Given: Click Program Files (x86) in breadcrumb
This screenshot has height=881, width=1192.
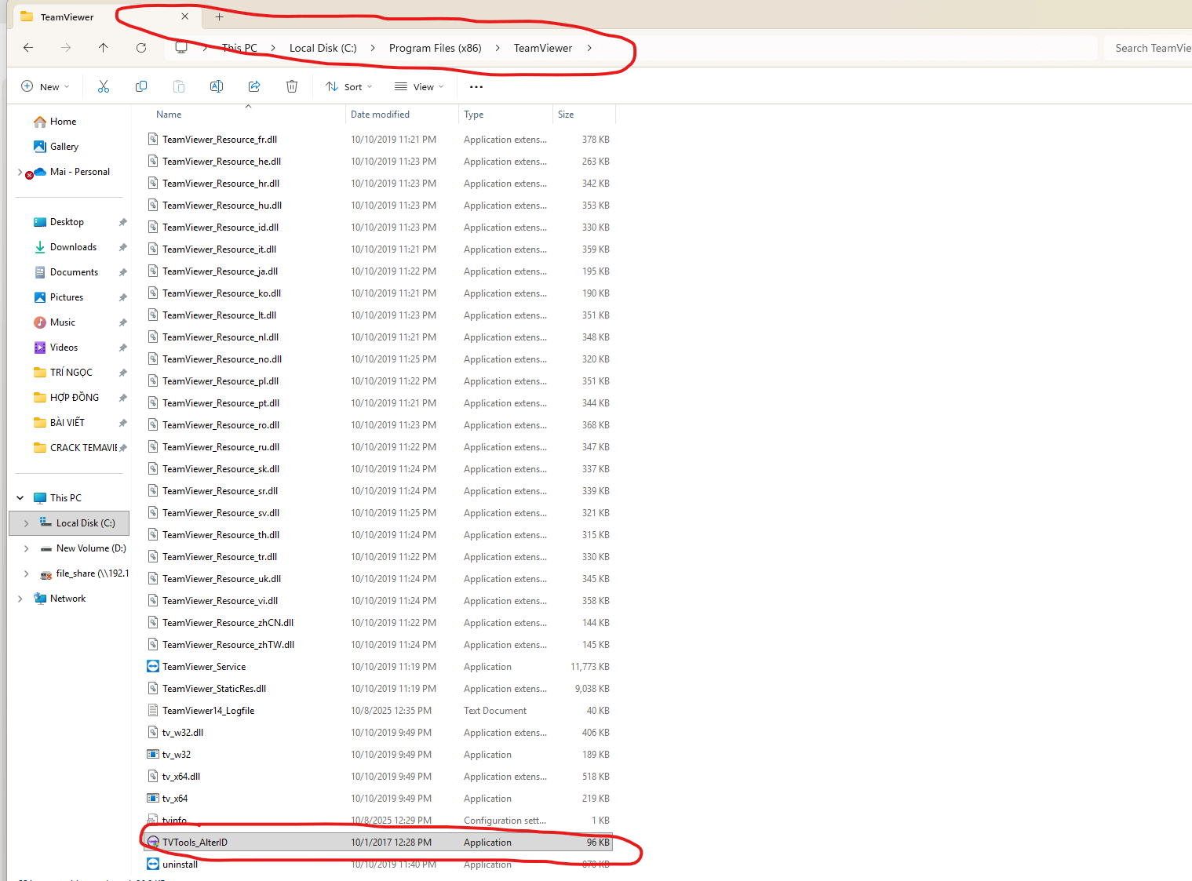Looking at the screenshot, I should [x=435, y=48].
